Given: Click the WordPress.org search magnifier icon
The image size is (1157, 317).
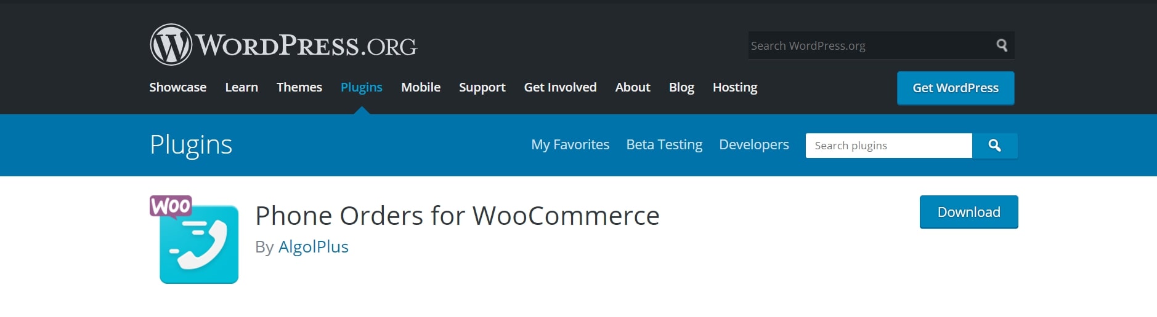Looking at the screenshot, I should pos(1002,45).
